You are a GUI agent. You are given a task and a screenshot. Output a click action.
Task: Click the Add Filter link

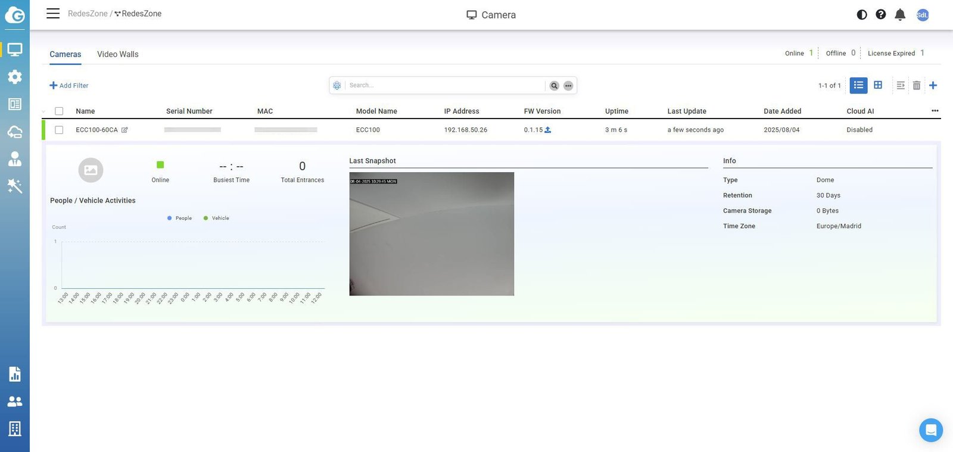pos(69,85)
